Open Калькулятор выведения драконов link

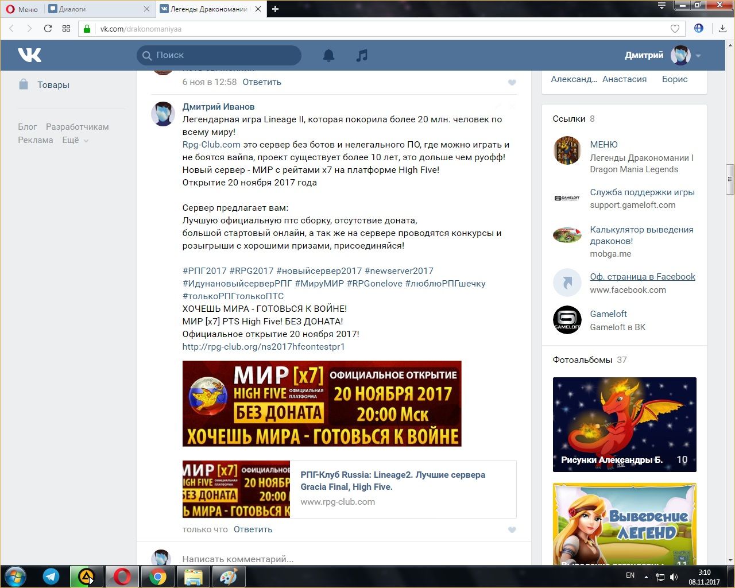click(x=641, y=235)
